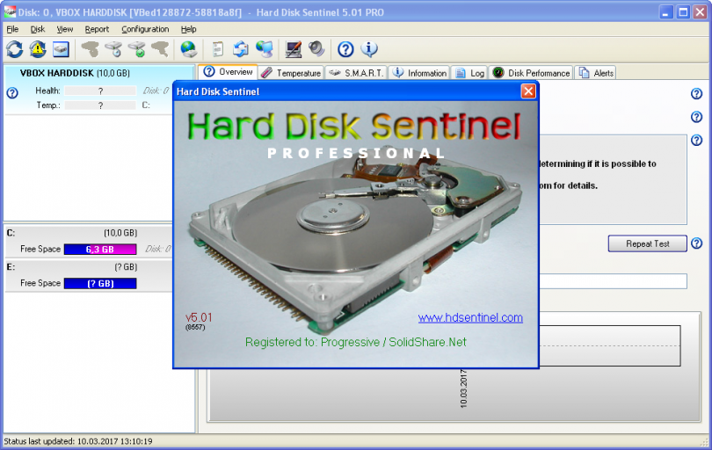The height and width of the screenshot is (450, 712).
Task: Open the Configuration menu
Action: coord(145,29)
